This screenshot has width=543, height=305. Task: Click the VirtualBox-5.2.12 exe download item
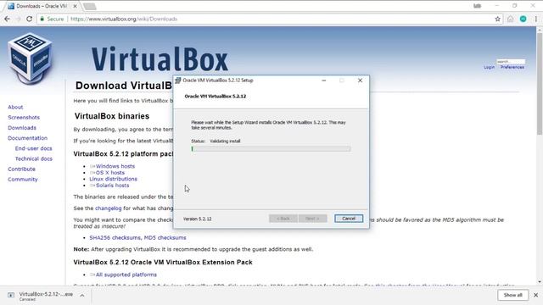46,296
